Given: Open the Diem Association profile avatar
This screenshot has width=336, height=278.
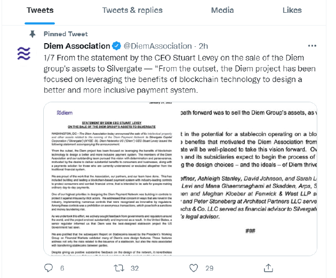Looking at the screenshot, I should point(24,54).
